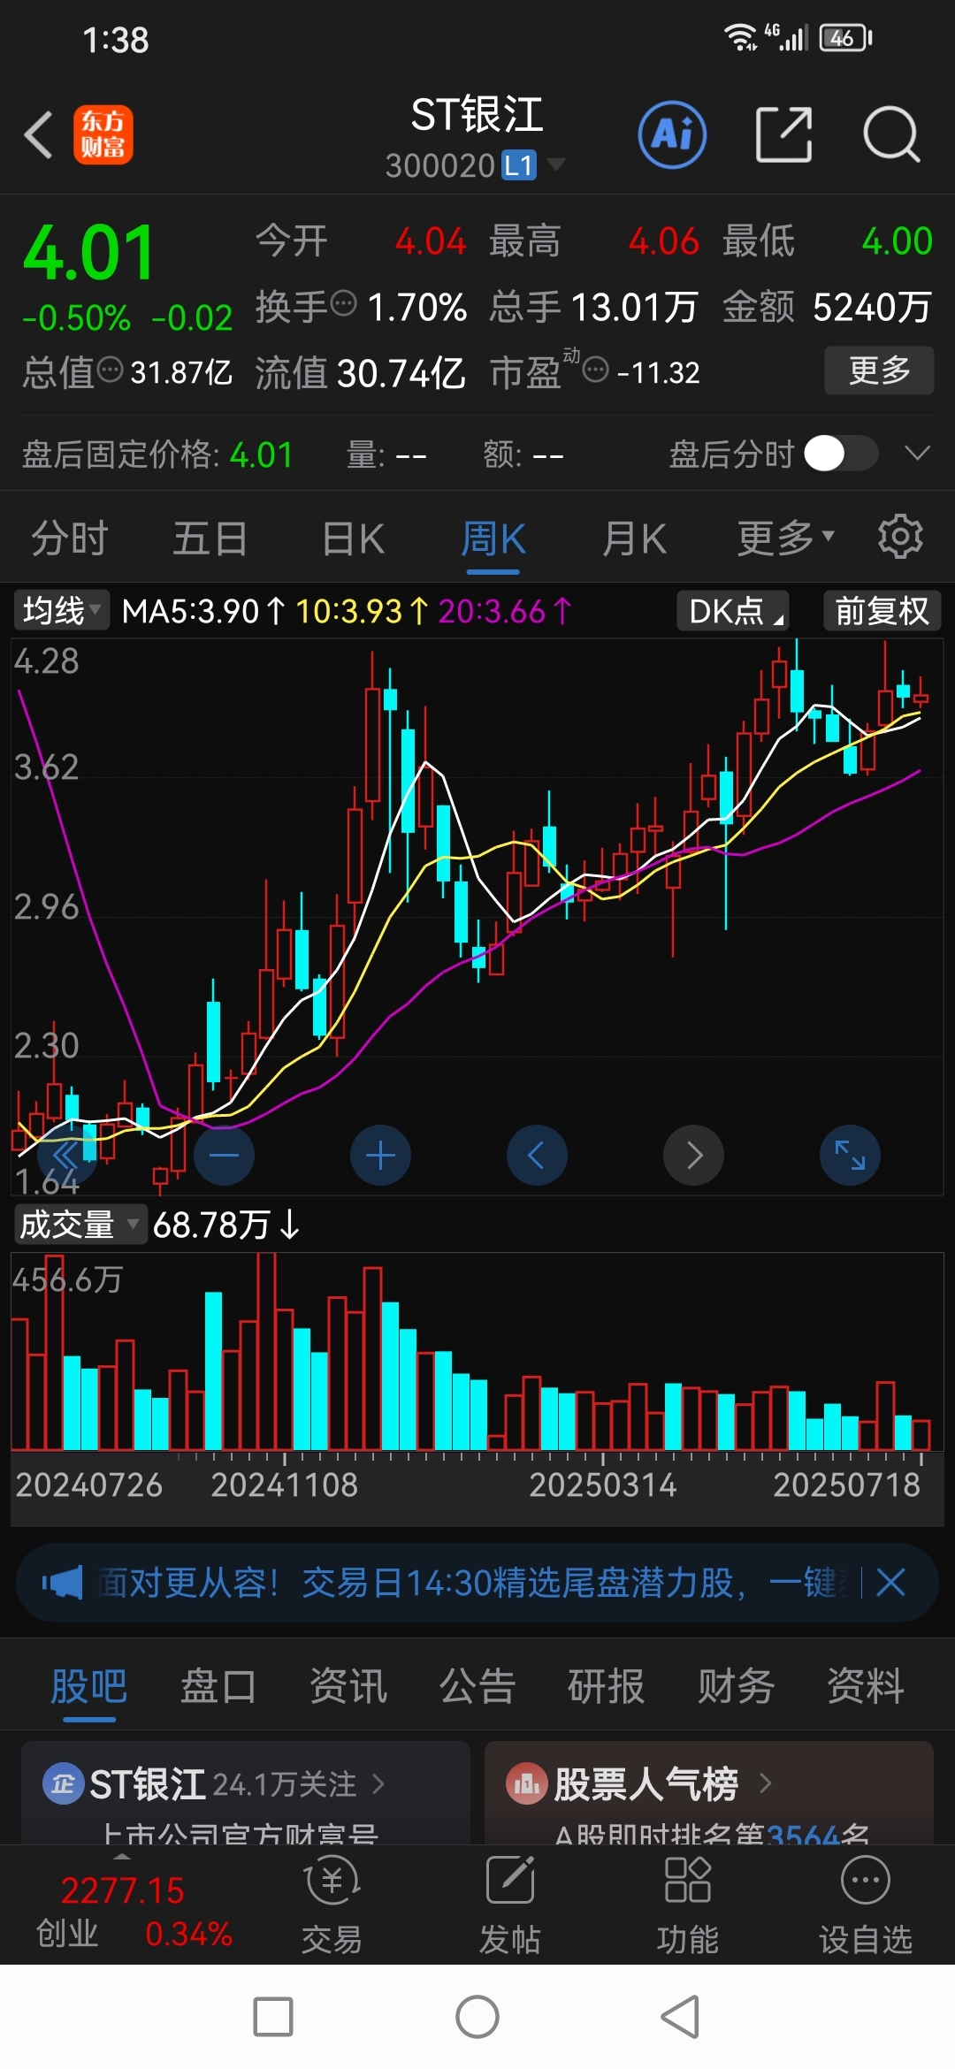Open ST银江 official account chevron
The width and height of the screenshot is (955, 2069).
click(x=378, y=1783)
